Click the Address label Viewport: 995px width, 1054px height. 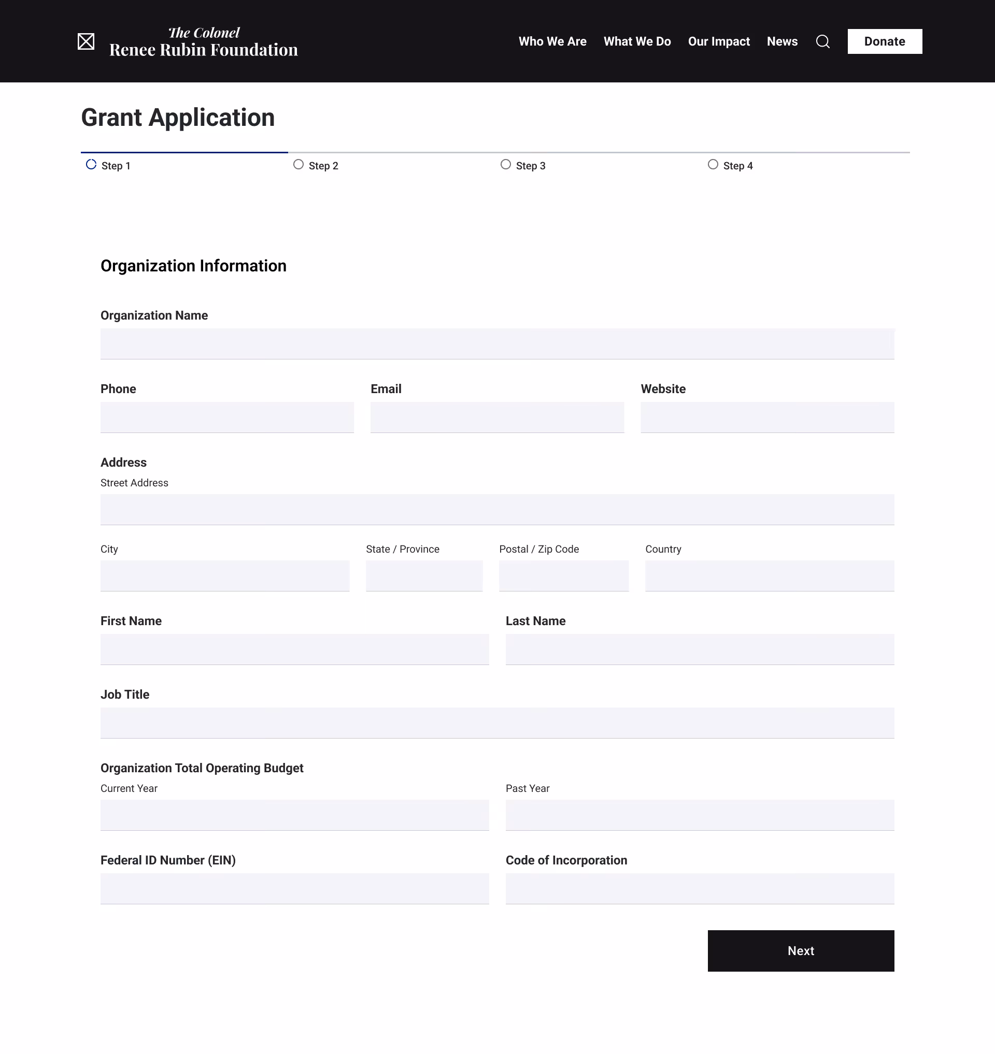point(123,463)
